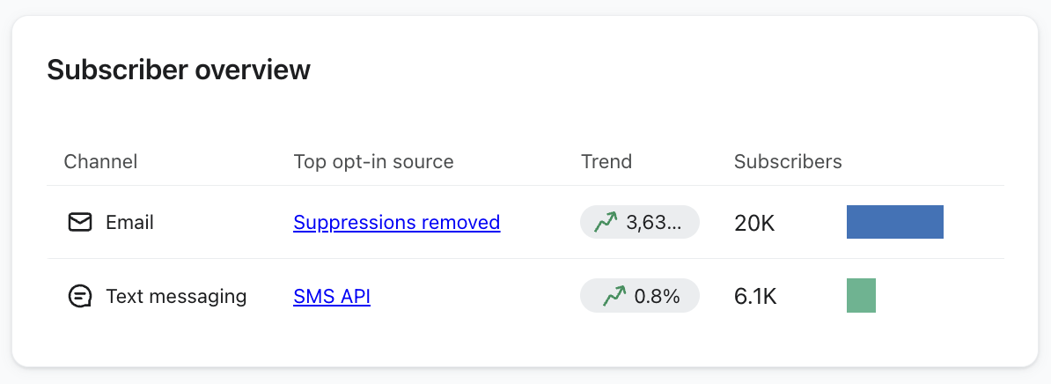Click the Trend column header

606,162
